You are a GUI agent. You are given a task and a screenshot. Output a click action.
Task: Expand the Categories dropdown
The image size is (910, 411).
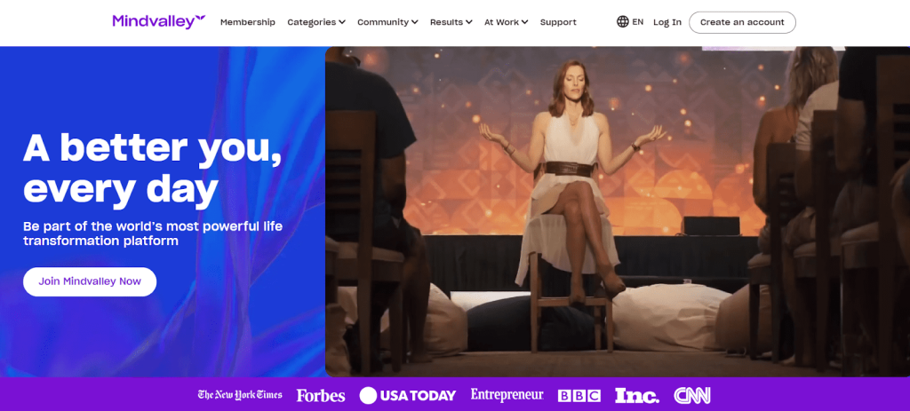point(316,22)
